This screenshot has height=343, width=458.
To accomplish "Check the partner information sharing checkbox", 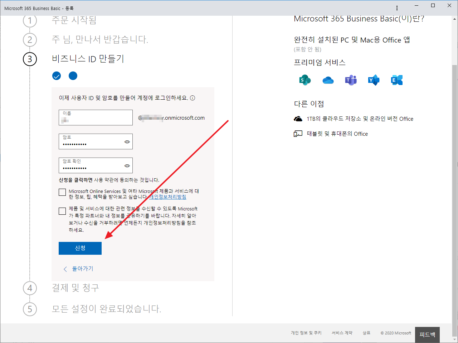I will click(62, 211).
